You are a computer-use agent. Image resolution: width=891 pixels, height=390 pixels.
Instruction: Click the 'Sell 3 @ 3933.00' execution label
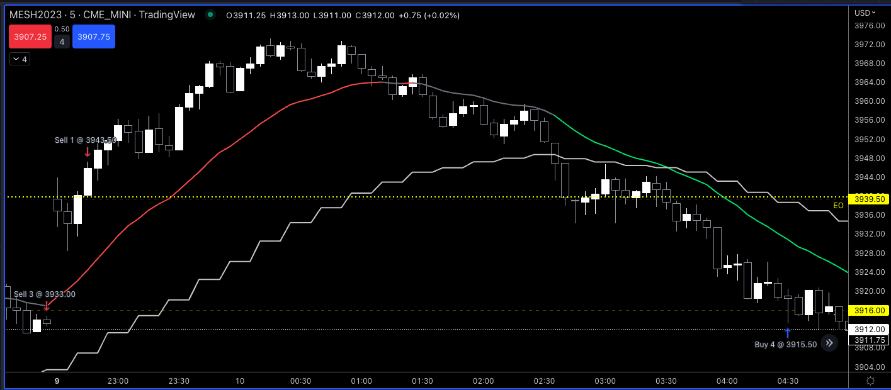(45, 294)
